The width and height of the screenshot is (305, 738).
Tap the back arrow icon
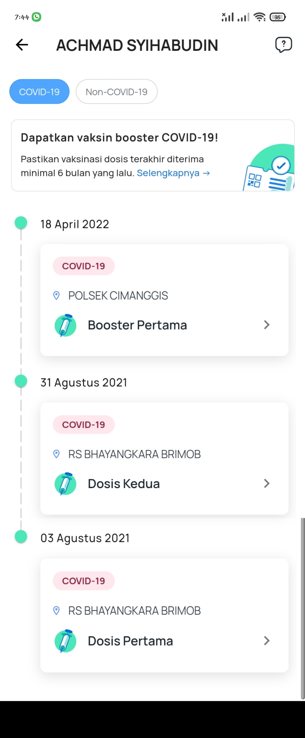(22, 45)
